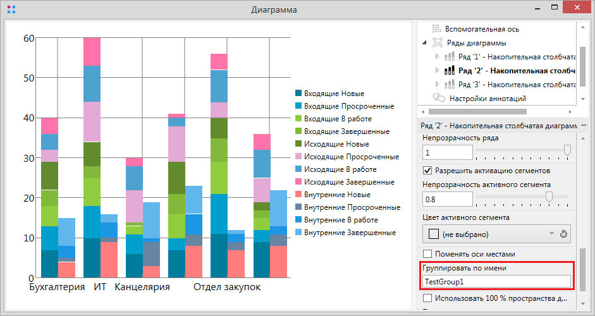The height and width of the screenshot is (316, 595).
Task: Uncheck Разрешить активацию сегментов
Action: point(427,171)
